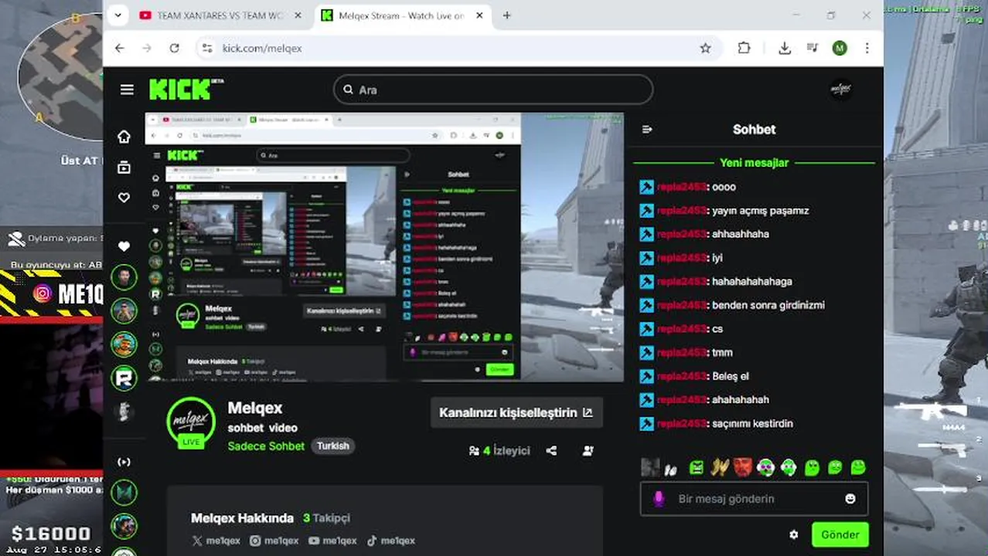This screenshot has width=988, height=556.
Task: Go to Home in Kick sidebar
Action: click(x=124, y=137)
